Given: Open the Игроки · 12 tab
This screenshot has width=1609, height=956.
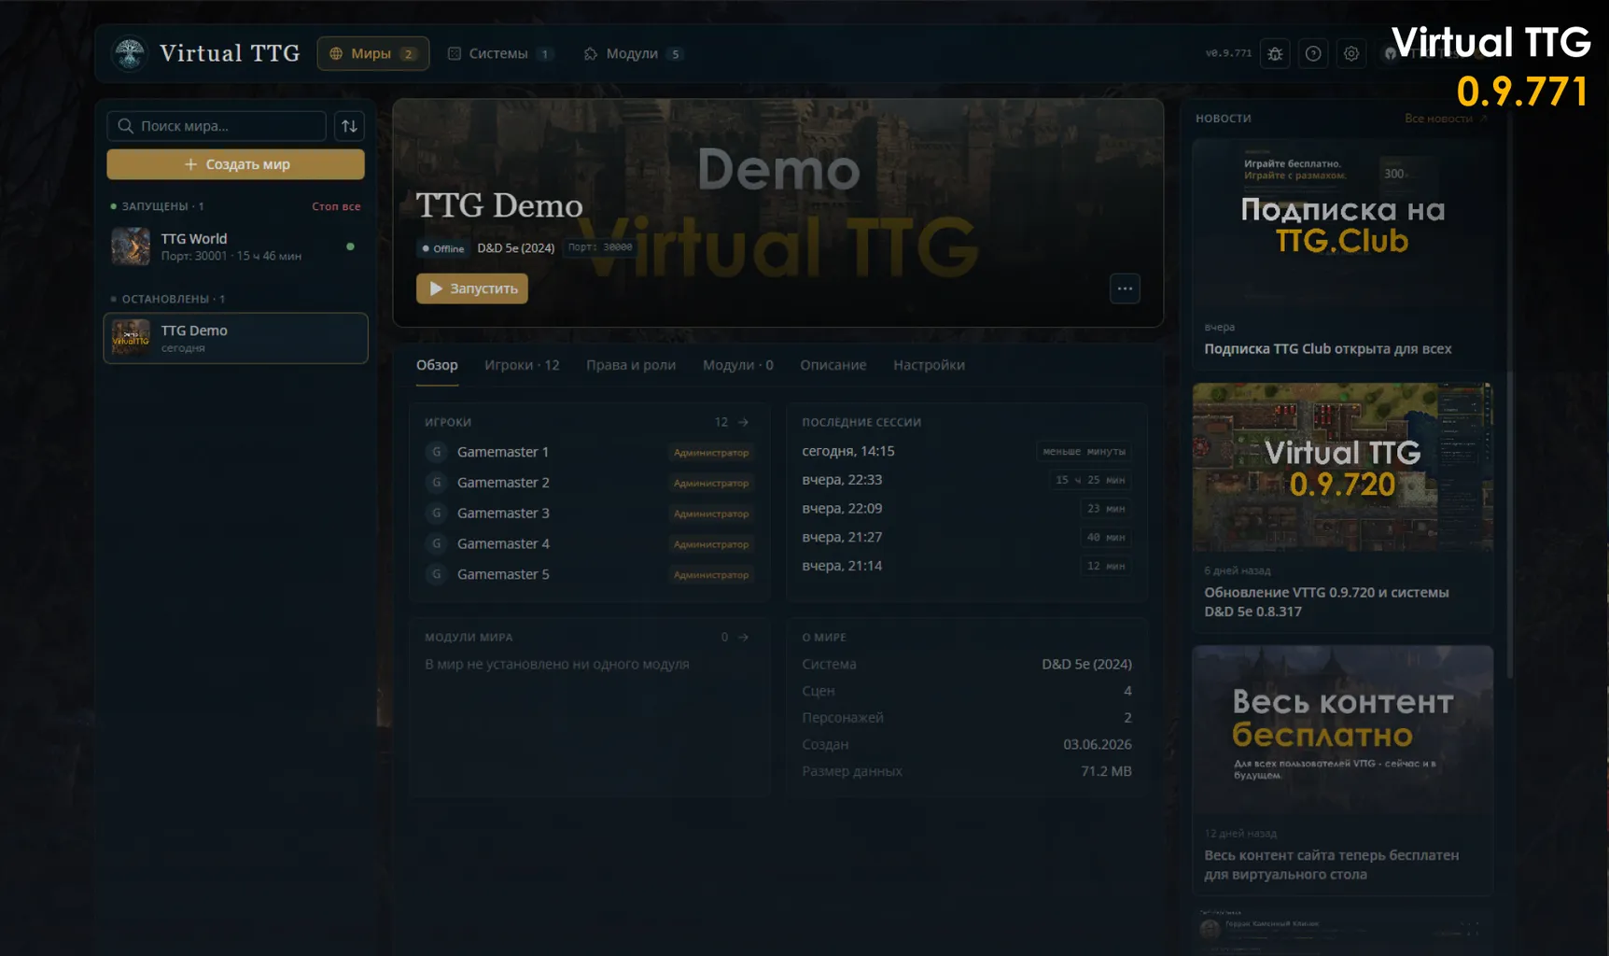Looking at the screenshot, I should 522,365.
